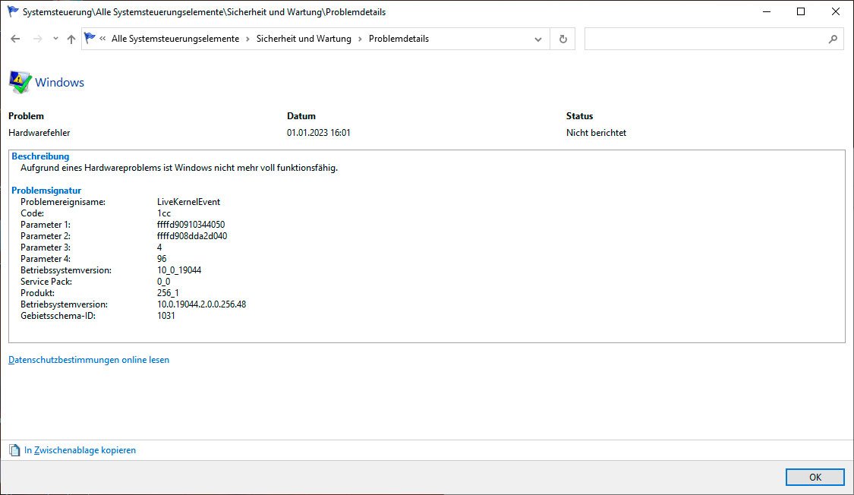
Task: Click the Control Panel icon in the address bar
Action: click(x=90, y=38)
